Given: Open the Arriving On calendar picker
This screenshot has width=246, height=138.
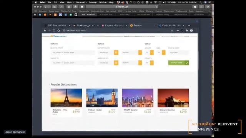Looking at the screenshot, I should [116, 63].
